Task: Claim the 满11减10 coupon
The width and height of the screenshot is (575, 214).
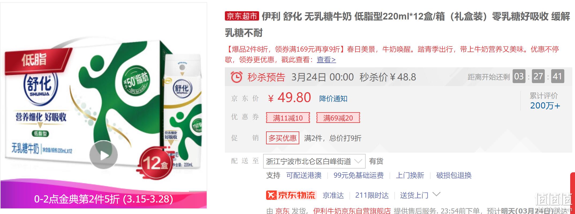Action: click(288, 118)
